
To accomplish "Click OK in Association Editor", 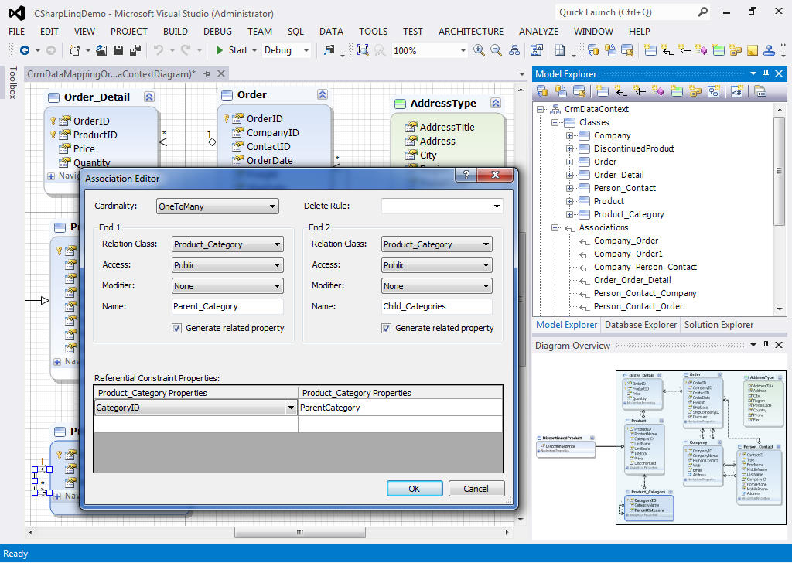I will tap(415, 488).
